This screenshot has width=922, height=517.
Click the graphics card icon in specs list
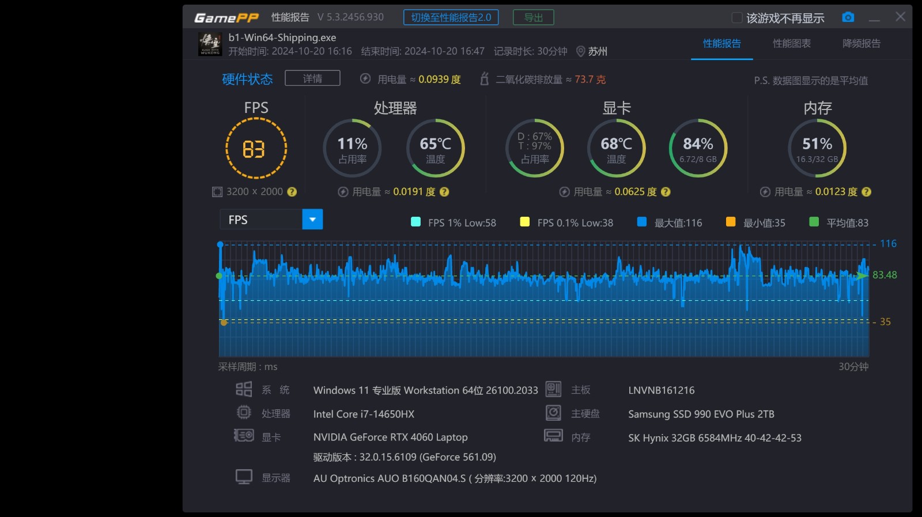244,435
